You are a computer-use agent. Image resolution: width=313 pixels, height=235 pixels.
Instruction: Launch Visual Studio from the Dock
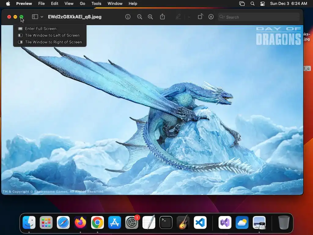pyautogui.click(x=225, y=222)
